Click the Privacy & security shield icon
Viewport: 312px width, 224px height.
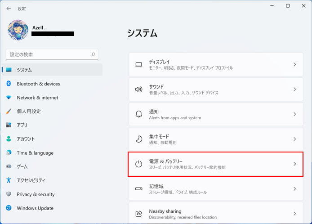click(x=9, y=194)
